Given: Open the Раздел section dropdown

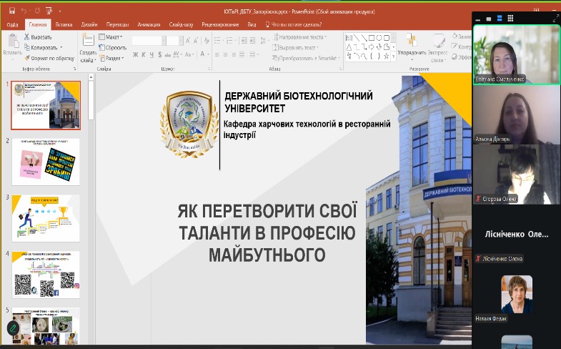Looking at the screenshot, I should (x=113, y=58).
